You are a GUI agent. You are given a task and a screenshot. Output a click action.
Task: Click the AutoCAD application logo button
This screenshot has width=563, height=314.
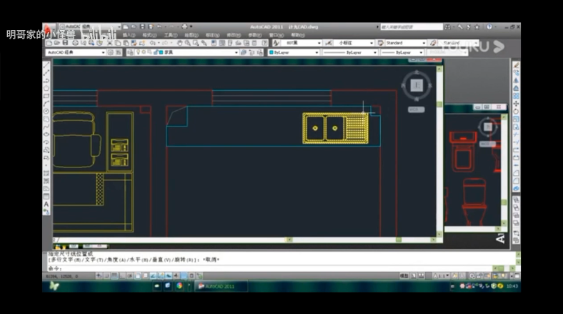coord(49,29)
